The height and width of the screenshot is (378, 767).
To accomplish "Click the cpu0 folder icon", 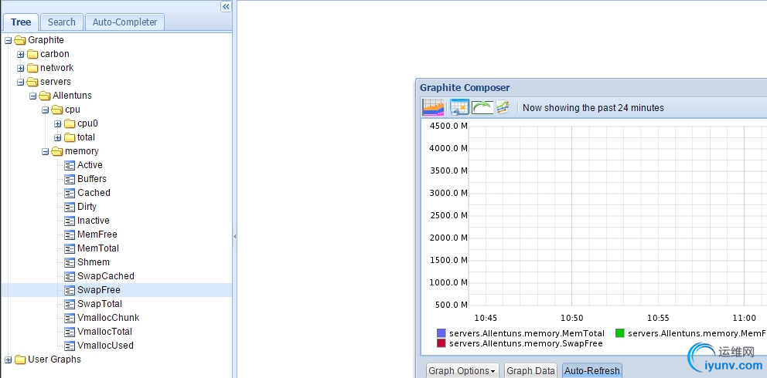I will click(70, 124).
